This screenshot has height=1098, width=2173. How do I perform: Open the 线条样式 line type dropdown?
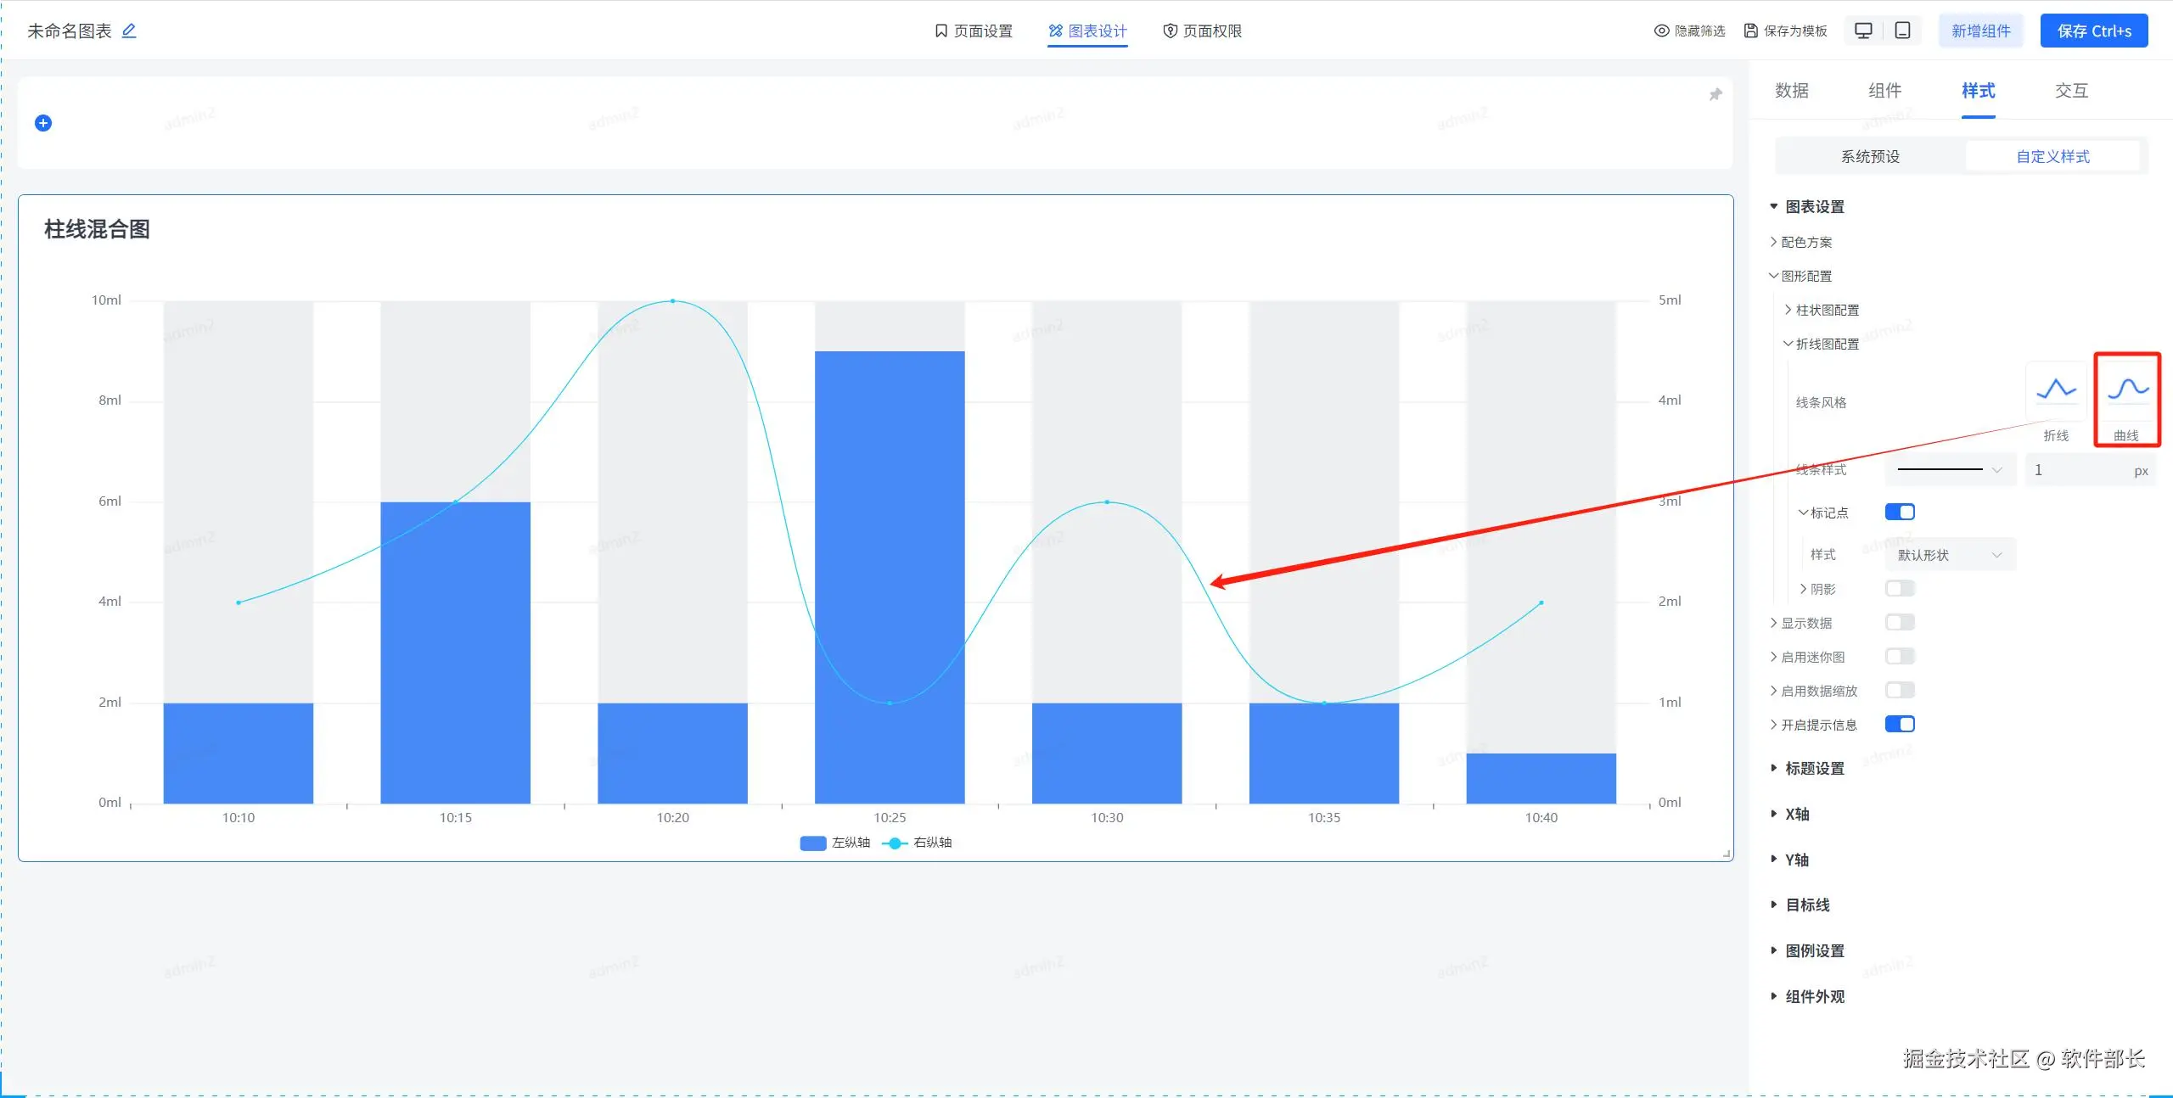tap(1950, 469)
